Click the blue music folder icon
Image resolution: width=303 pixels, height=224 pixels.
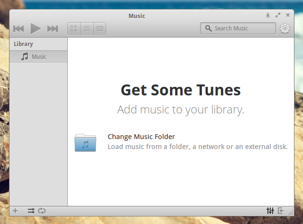click(x=85, y=143)
